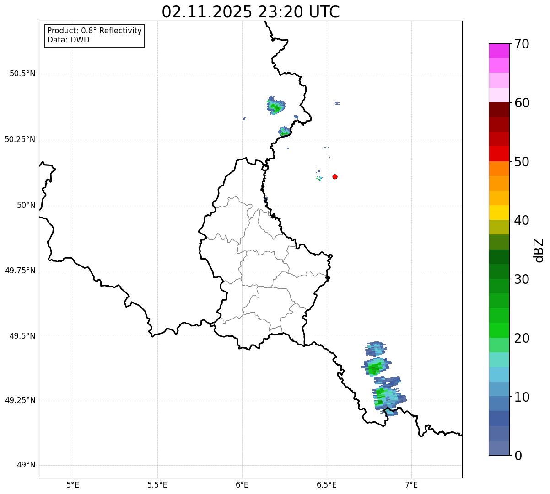This screenshot has height=494, width=550.
Task: Pick the yellow colorbar segment just above 40
Action: click(x=499, y=212)
